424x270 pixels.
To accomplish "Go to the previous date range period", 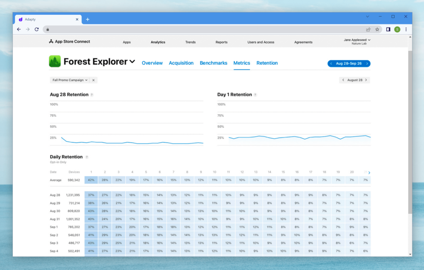I will [x=331, y=64].
